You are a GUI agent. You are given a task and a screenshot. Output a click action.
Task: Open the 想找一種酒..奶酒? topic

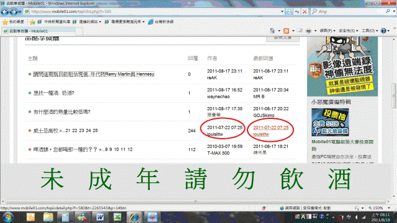pos(54,93)
